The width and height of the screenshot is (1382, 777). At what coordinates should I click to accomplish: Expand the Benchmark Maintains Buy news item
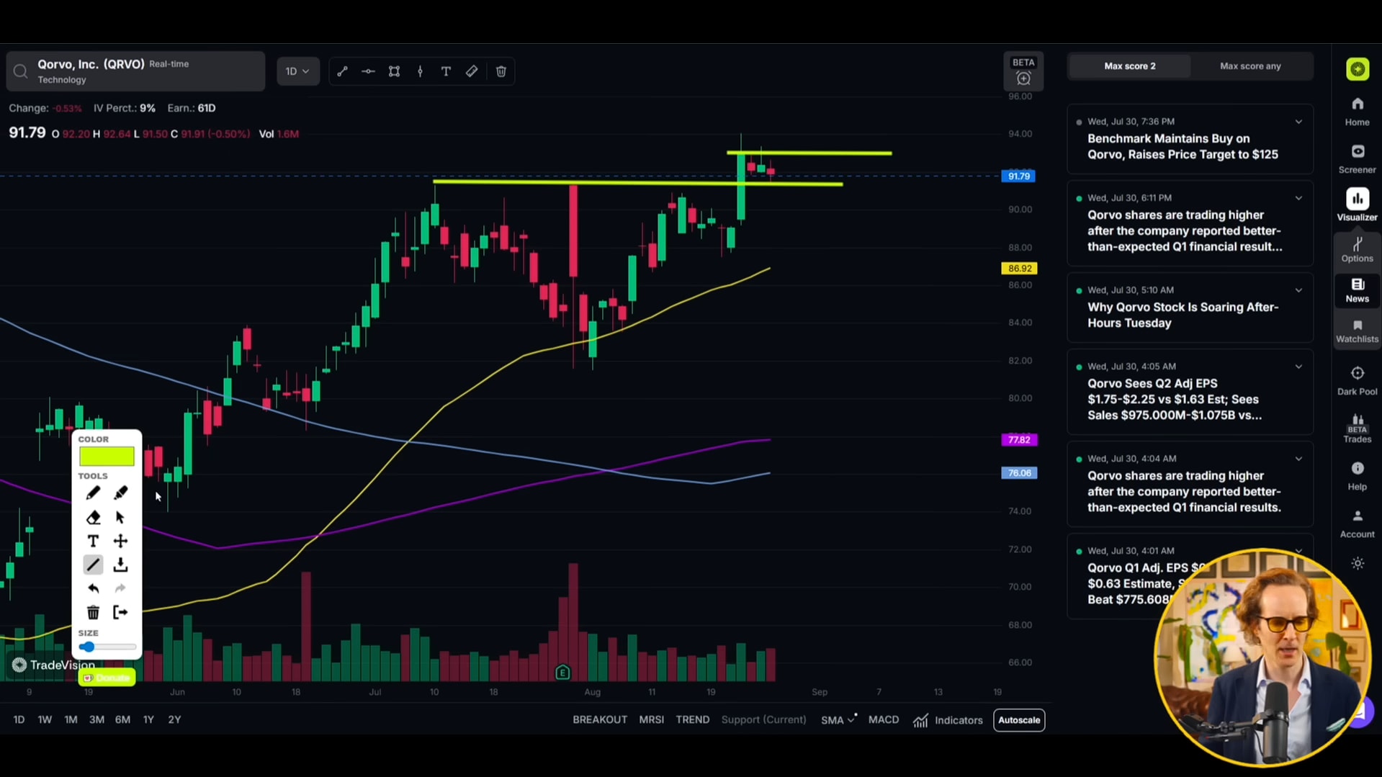click(x=1298, y=122)
